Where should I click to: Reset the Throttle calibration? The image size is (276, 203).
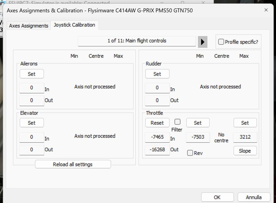click(157, 123)
